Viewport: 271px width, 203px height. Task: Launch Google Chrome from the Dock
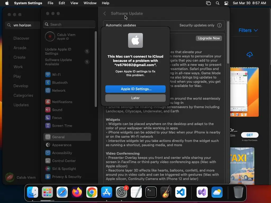(x=92, y=192)
